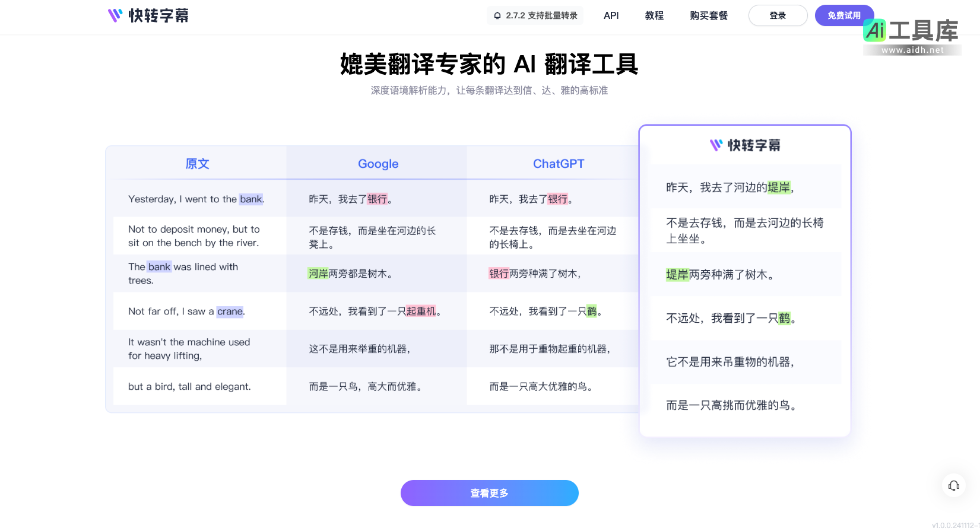
Task: Open the API menu item
Action: [611, 15]
